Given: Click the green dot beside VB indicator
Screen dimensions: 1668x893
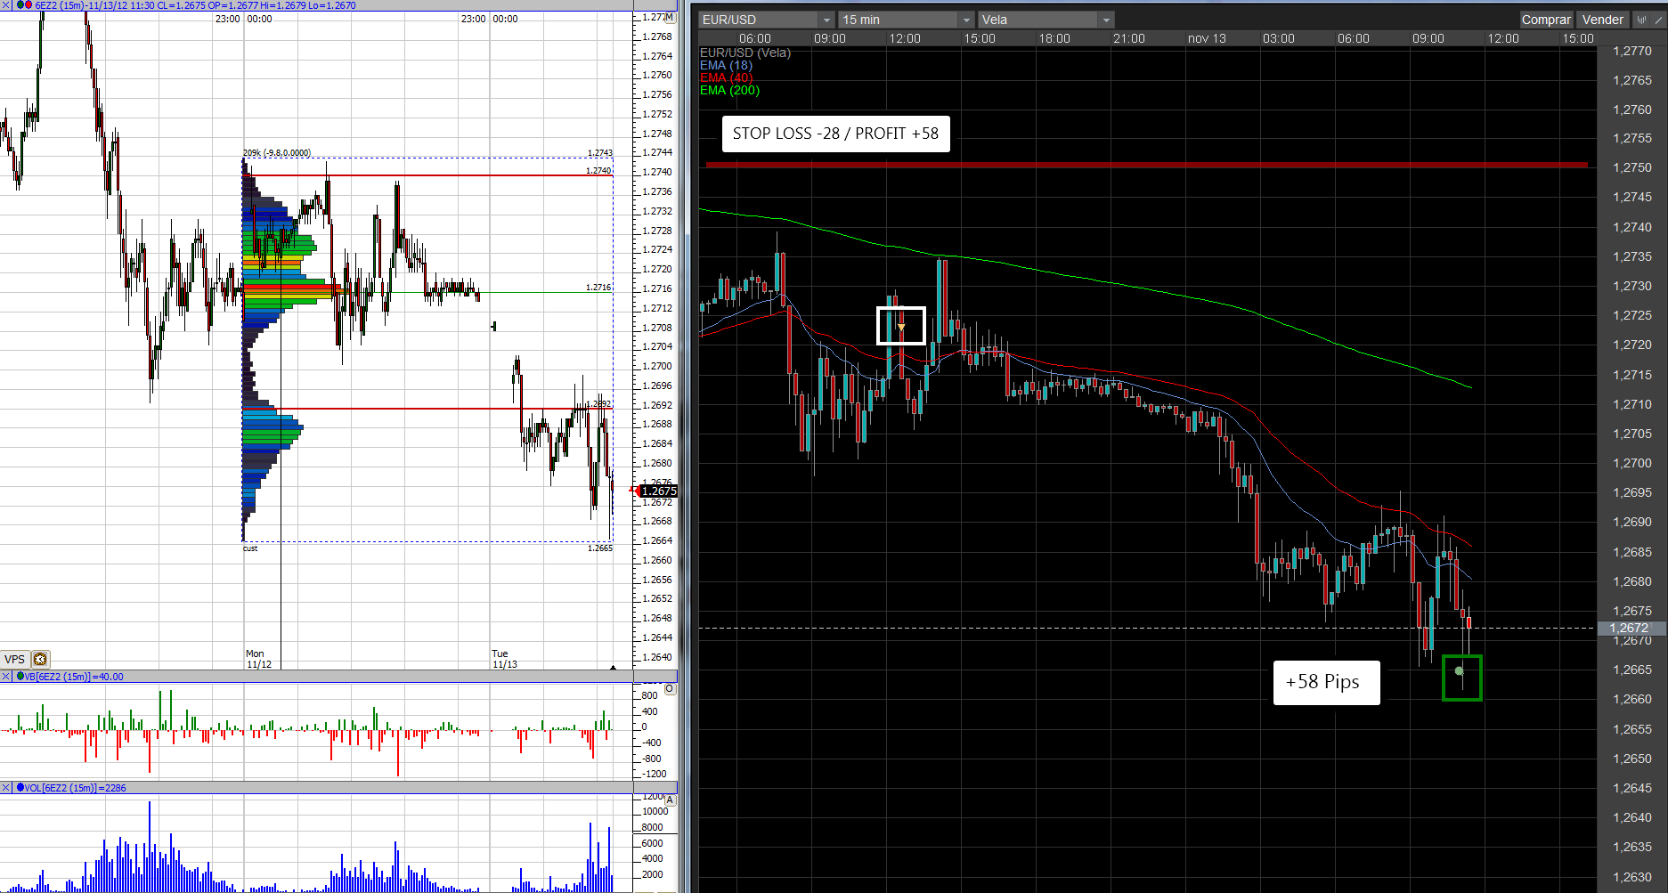Looking at the screenshot, I should (20, 677).
